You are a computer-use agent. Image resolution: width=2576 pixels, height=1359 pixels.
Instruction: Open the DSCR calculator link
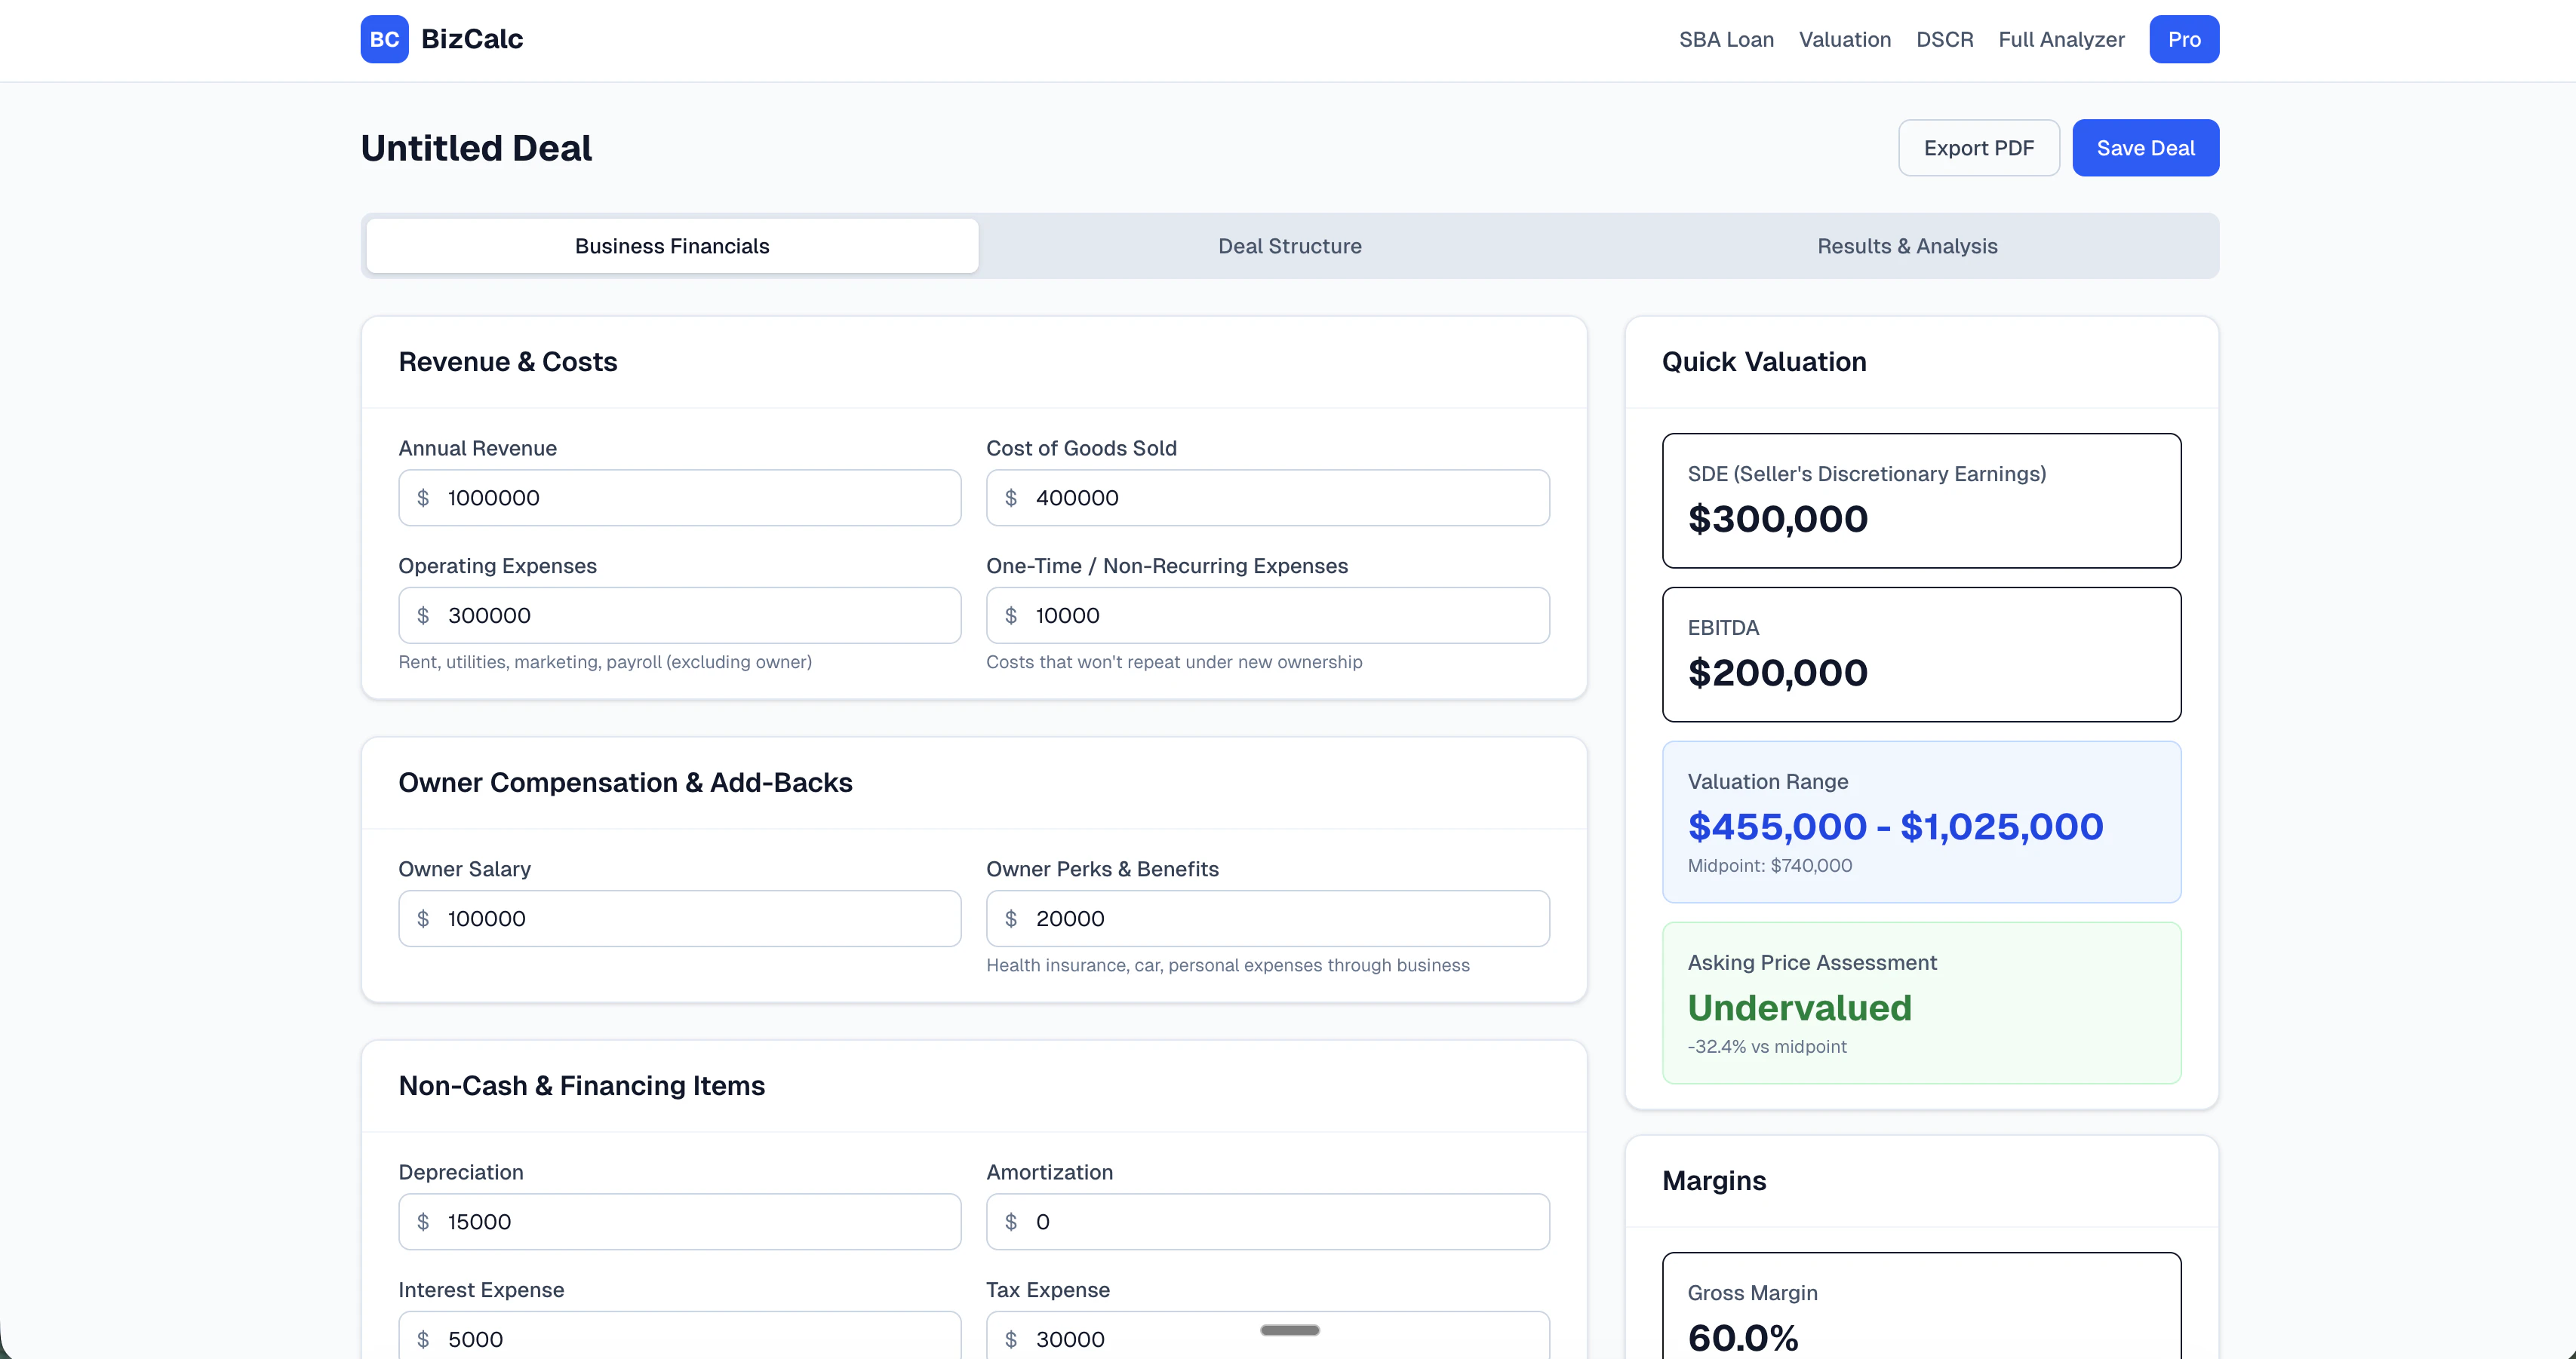[x=1944, y=39]
